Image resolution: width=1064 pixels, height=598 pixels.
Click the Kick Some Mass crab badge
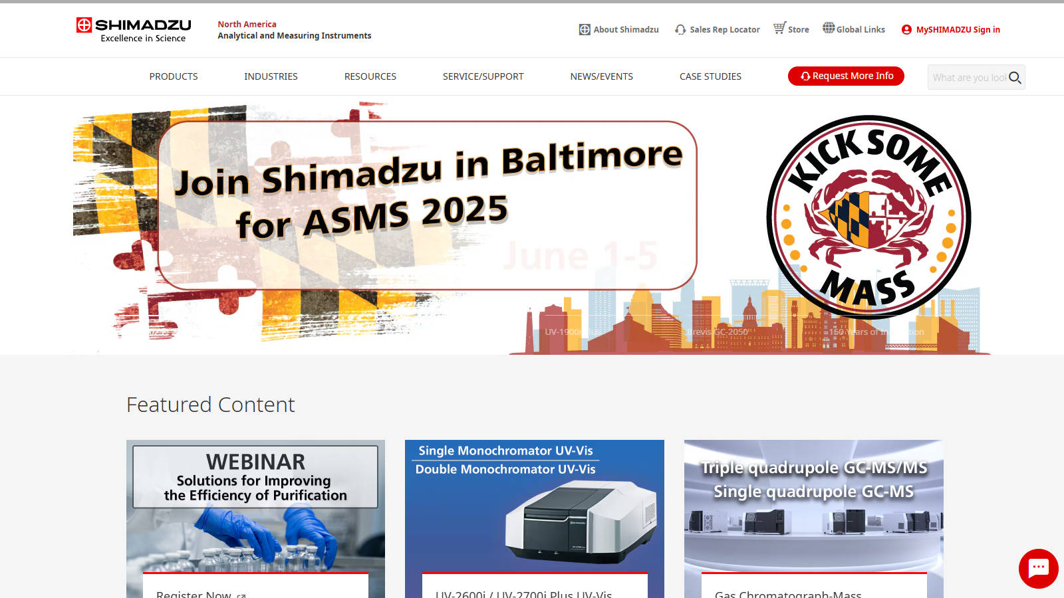868,217
